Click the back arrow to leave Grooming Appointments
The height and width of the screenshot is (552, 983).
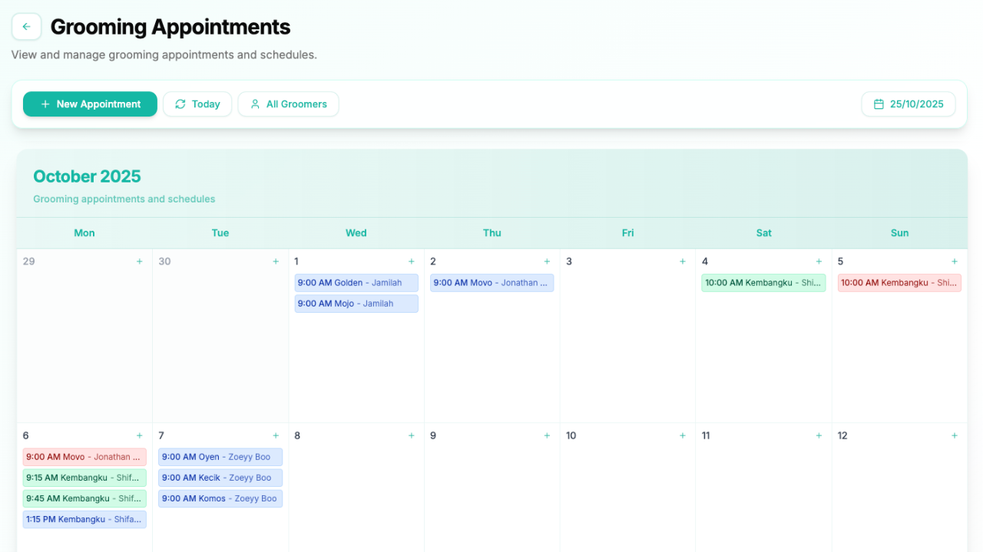click(26, 26)
